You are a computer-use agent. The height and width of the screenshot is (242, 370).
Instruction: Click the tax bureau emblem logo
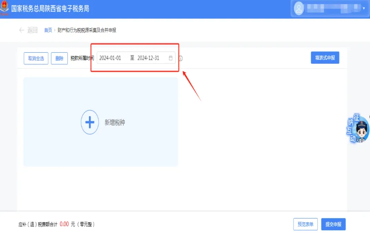tap(5, 9)
